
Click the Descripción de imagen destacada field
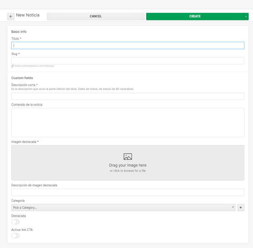click(127, 192)
